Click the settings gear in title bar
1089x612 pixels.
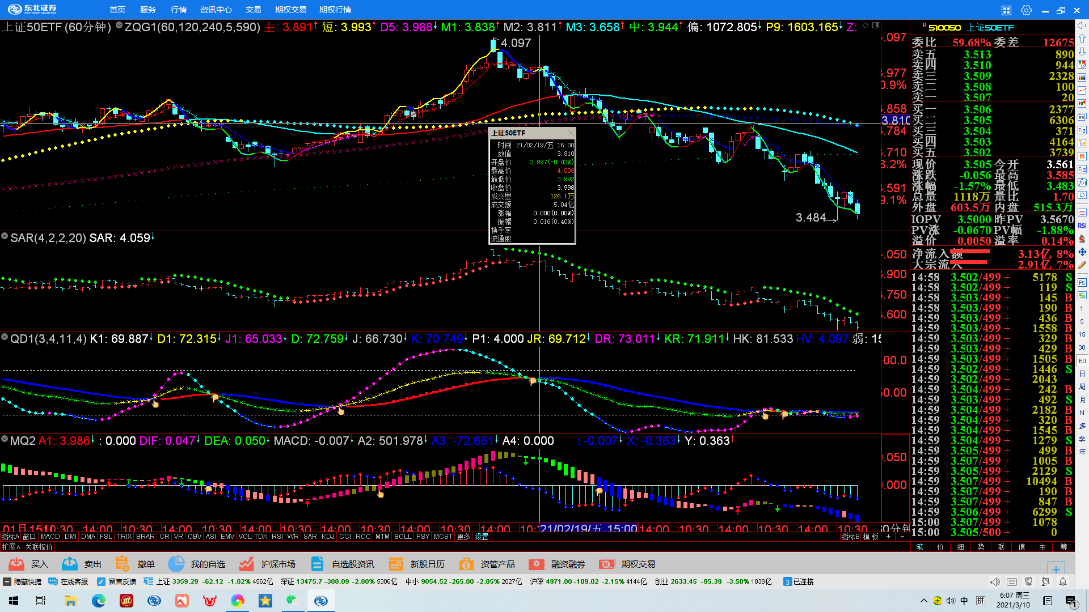coord(1026,10)
